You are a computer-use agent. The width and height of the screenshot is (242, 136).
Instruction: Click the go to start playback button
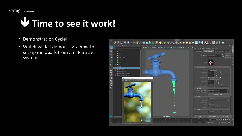click(x=217, y=119)
